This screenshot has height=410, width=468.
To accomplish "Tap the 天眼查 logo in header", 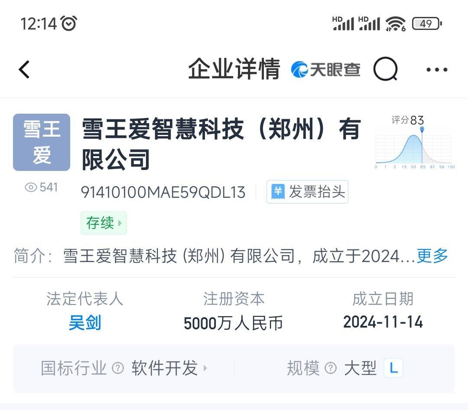I will (325, 69).
